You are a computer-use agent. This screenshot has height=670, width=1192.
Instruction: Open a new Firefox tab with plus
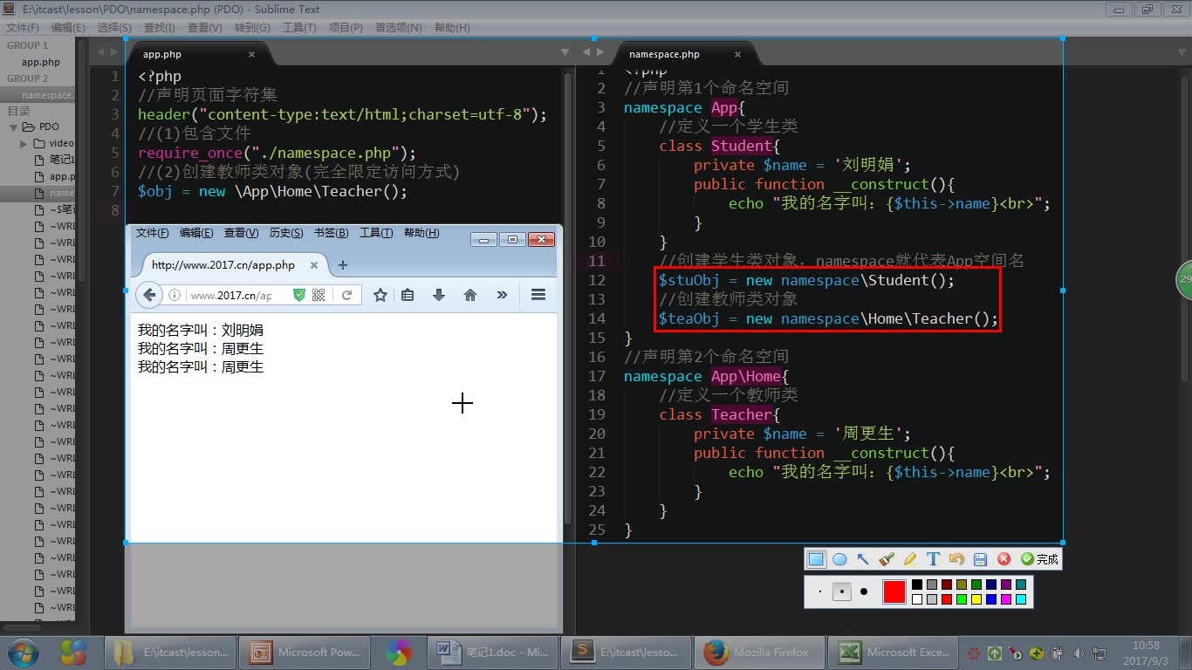[x=342, y=265]
